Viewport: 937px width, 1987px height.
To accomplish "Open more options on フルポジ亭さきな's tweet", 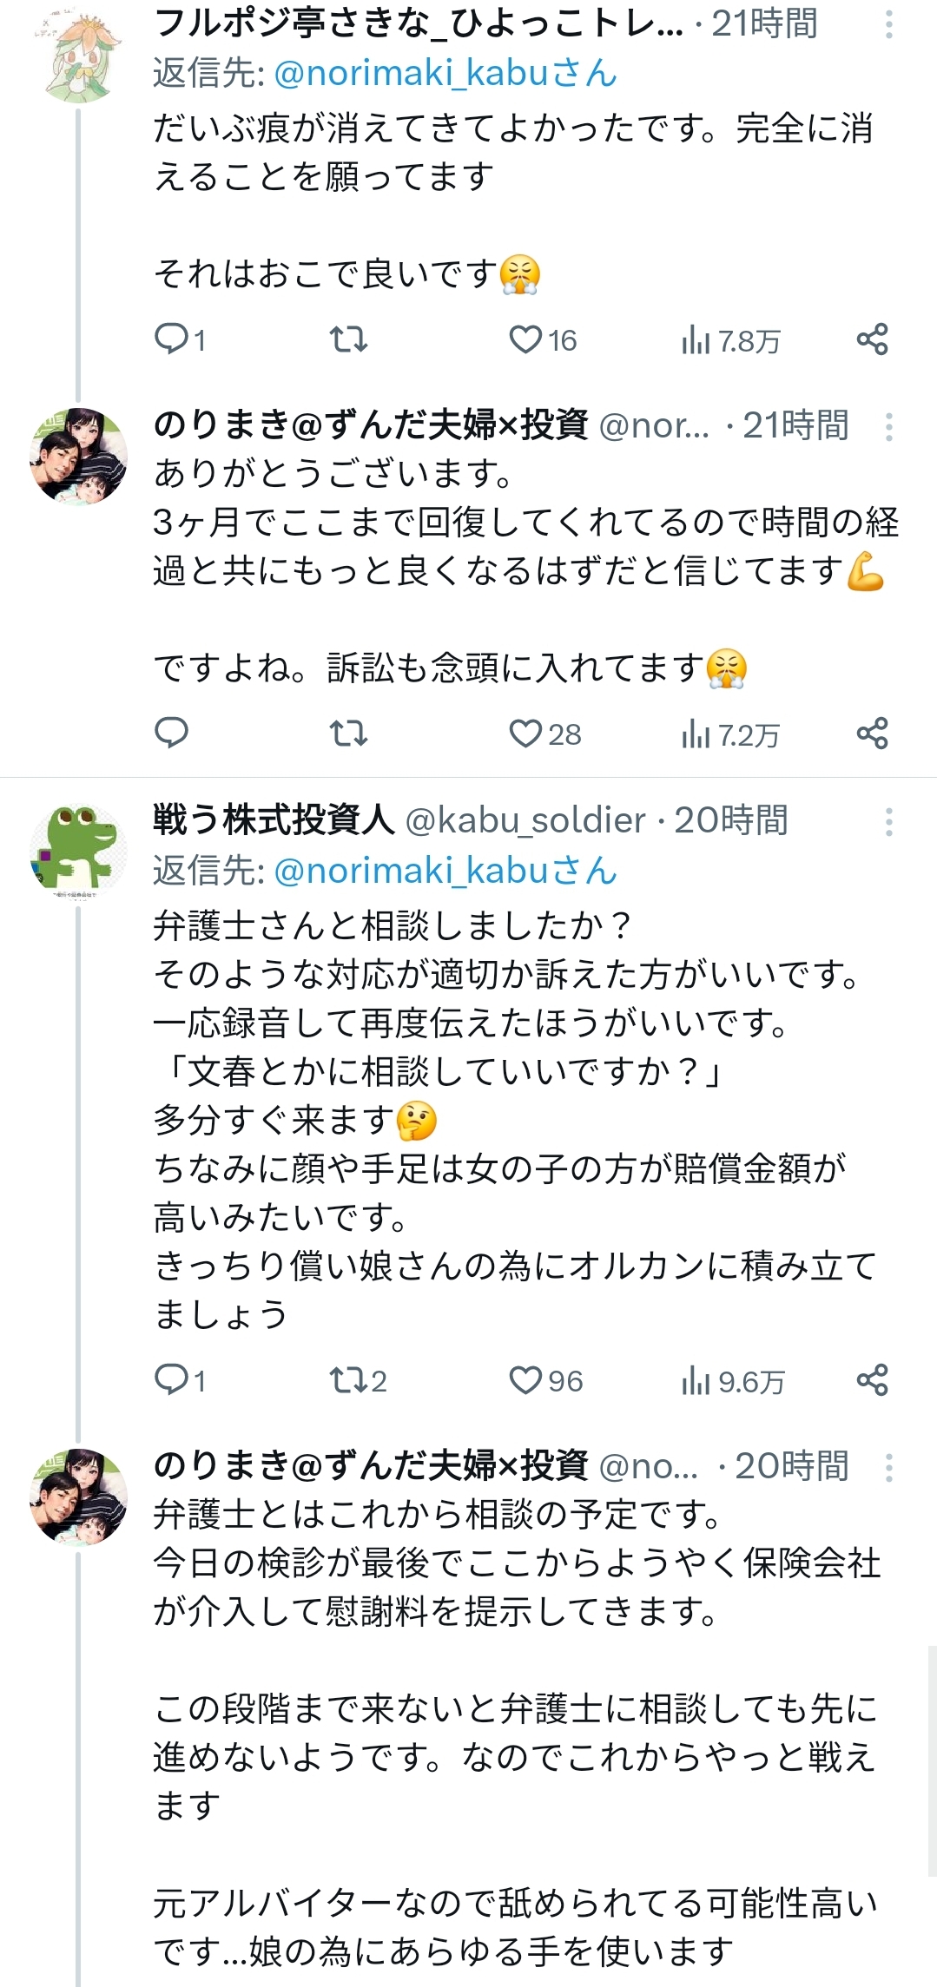I will click(888, 24).
